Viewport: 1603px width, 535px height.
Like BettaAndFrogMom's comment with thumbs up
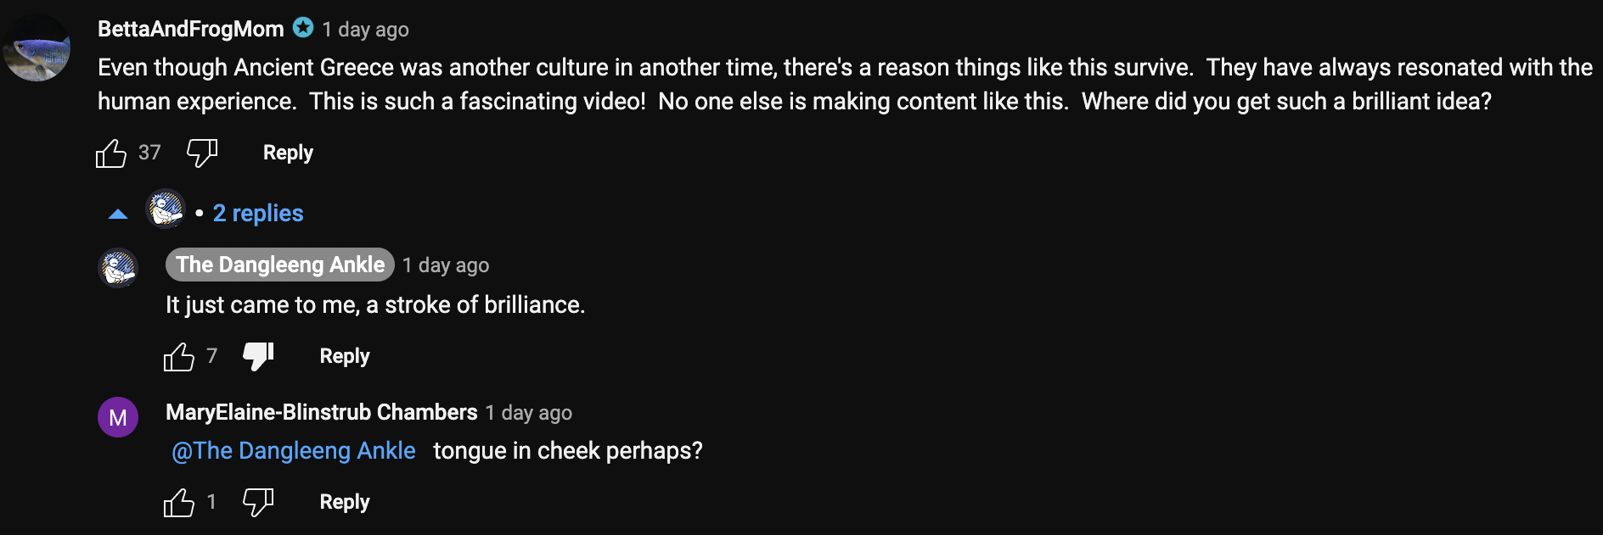(x=111, y=153)
